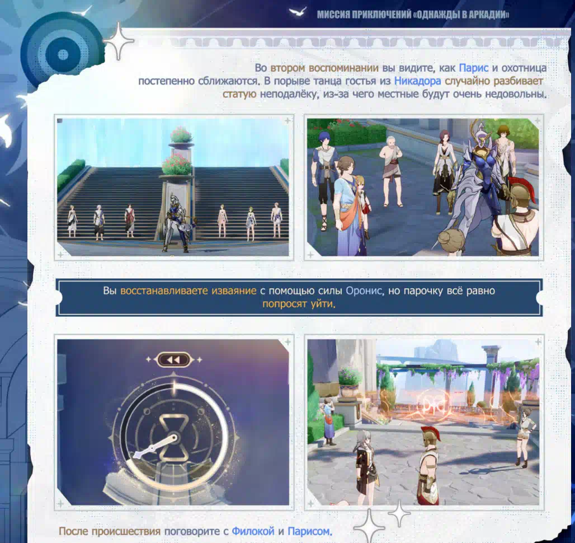Click the hourglass symbol inside the dial
The height and width of the screenshot is (543, 575).
173,438
